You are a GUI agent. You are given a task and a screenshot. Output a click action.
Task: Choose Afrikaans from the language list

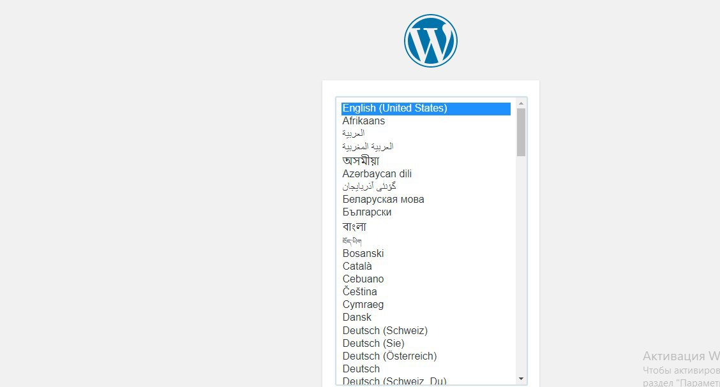tap(426, 121)
